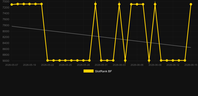Image resolution: width=198 pixels, height=96 pixels.
Task: Click the 2026-06-03 x-axis date label
Action: tap(119, 65)
